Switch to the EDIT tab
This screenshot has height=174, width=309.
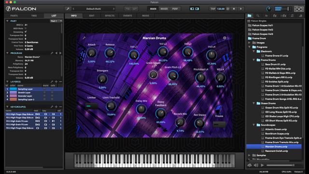coord(92,15)
